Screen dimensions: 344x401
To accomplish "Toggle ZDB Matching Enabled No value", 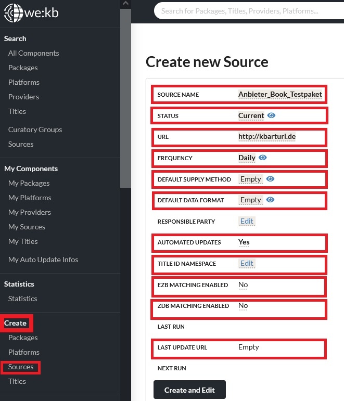I will (x=243, y=306).
